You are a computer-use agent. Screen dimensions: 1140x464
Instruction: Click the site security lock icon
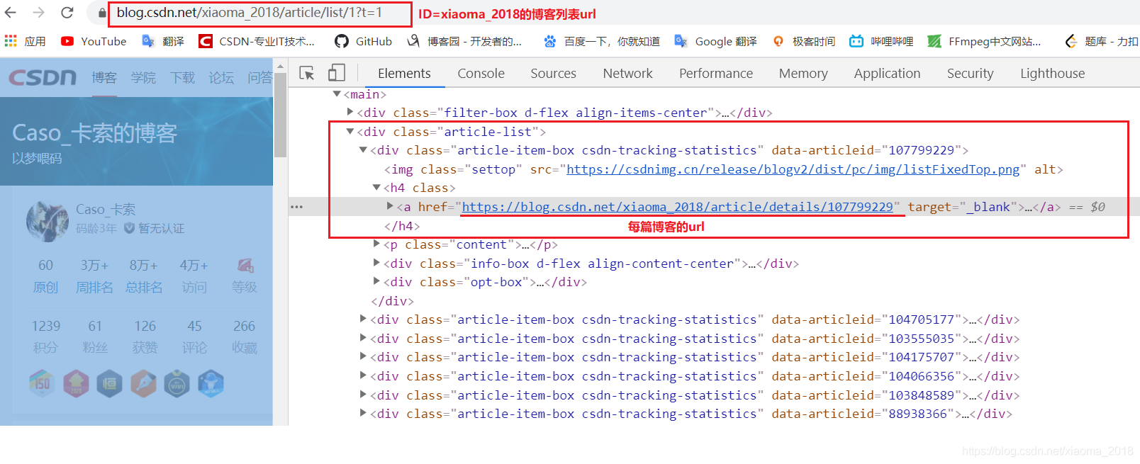coord(103,13)
